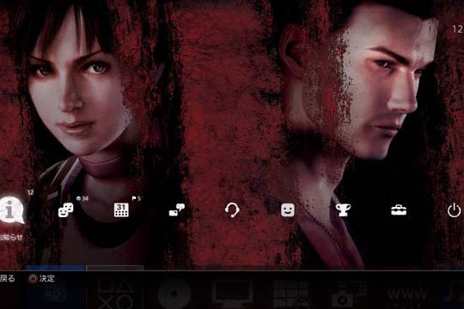The height and width of the screenshot is (309, 464).
Task: Click the 戻る back button hint
Action: pyautogui.click(x=7, y=279)
